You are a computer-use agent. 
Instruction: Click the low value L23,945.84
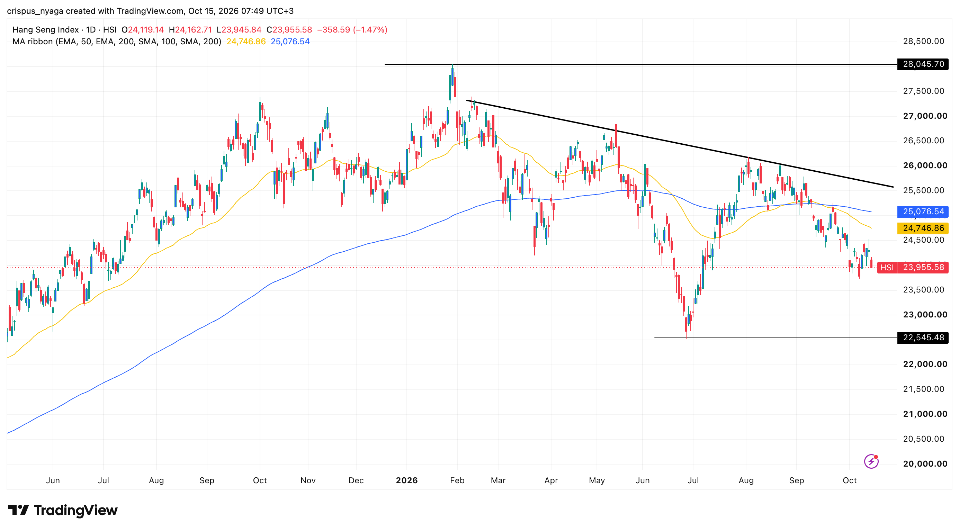pyautogui.click(x=239, y=30)
